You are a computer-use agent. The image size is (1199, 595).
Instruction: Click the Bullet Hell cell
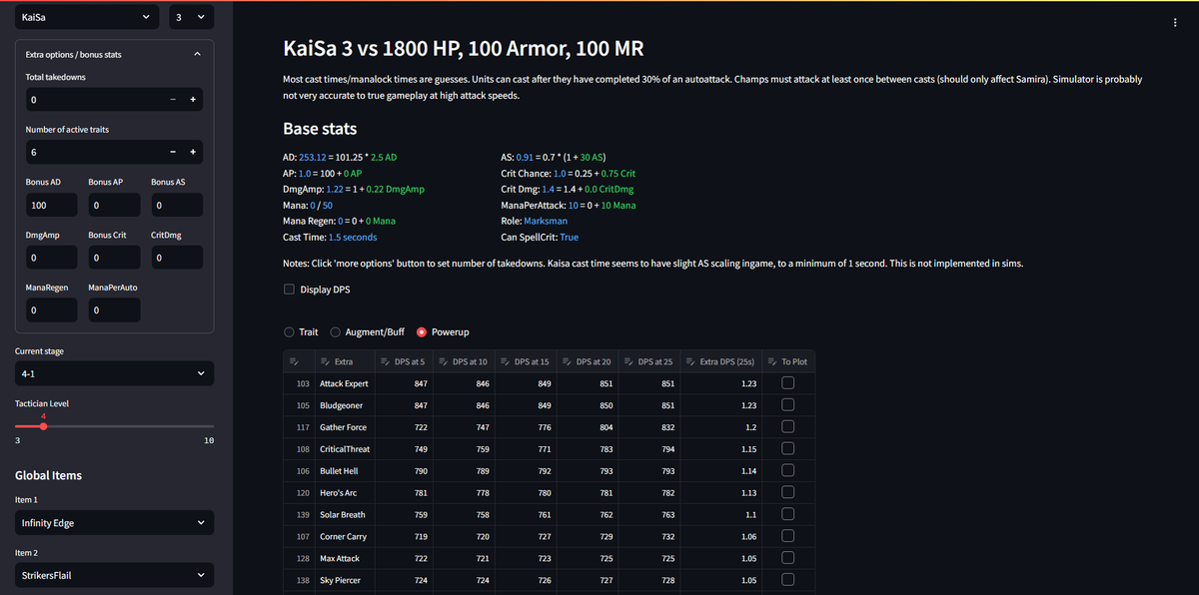pyautogui.click(x=343, y=471)
